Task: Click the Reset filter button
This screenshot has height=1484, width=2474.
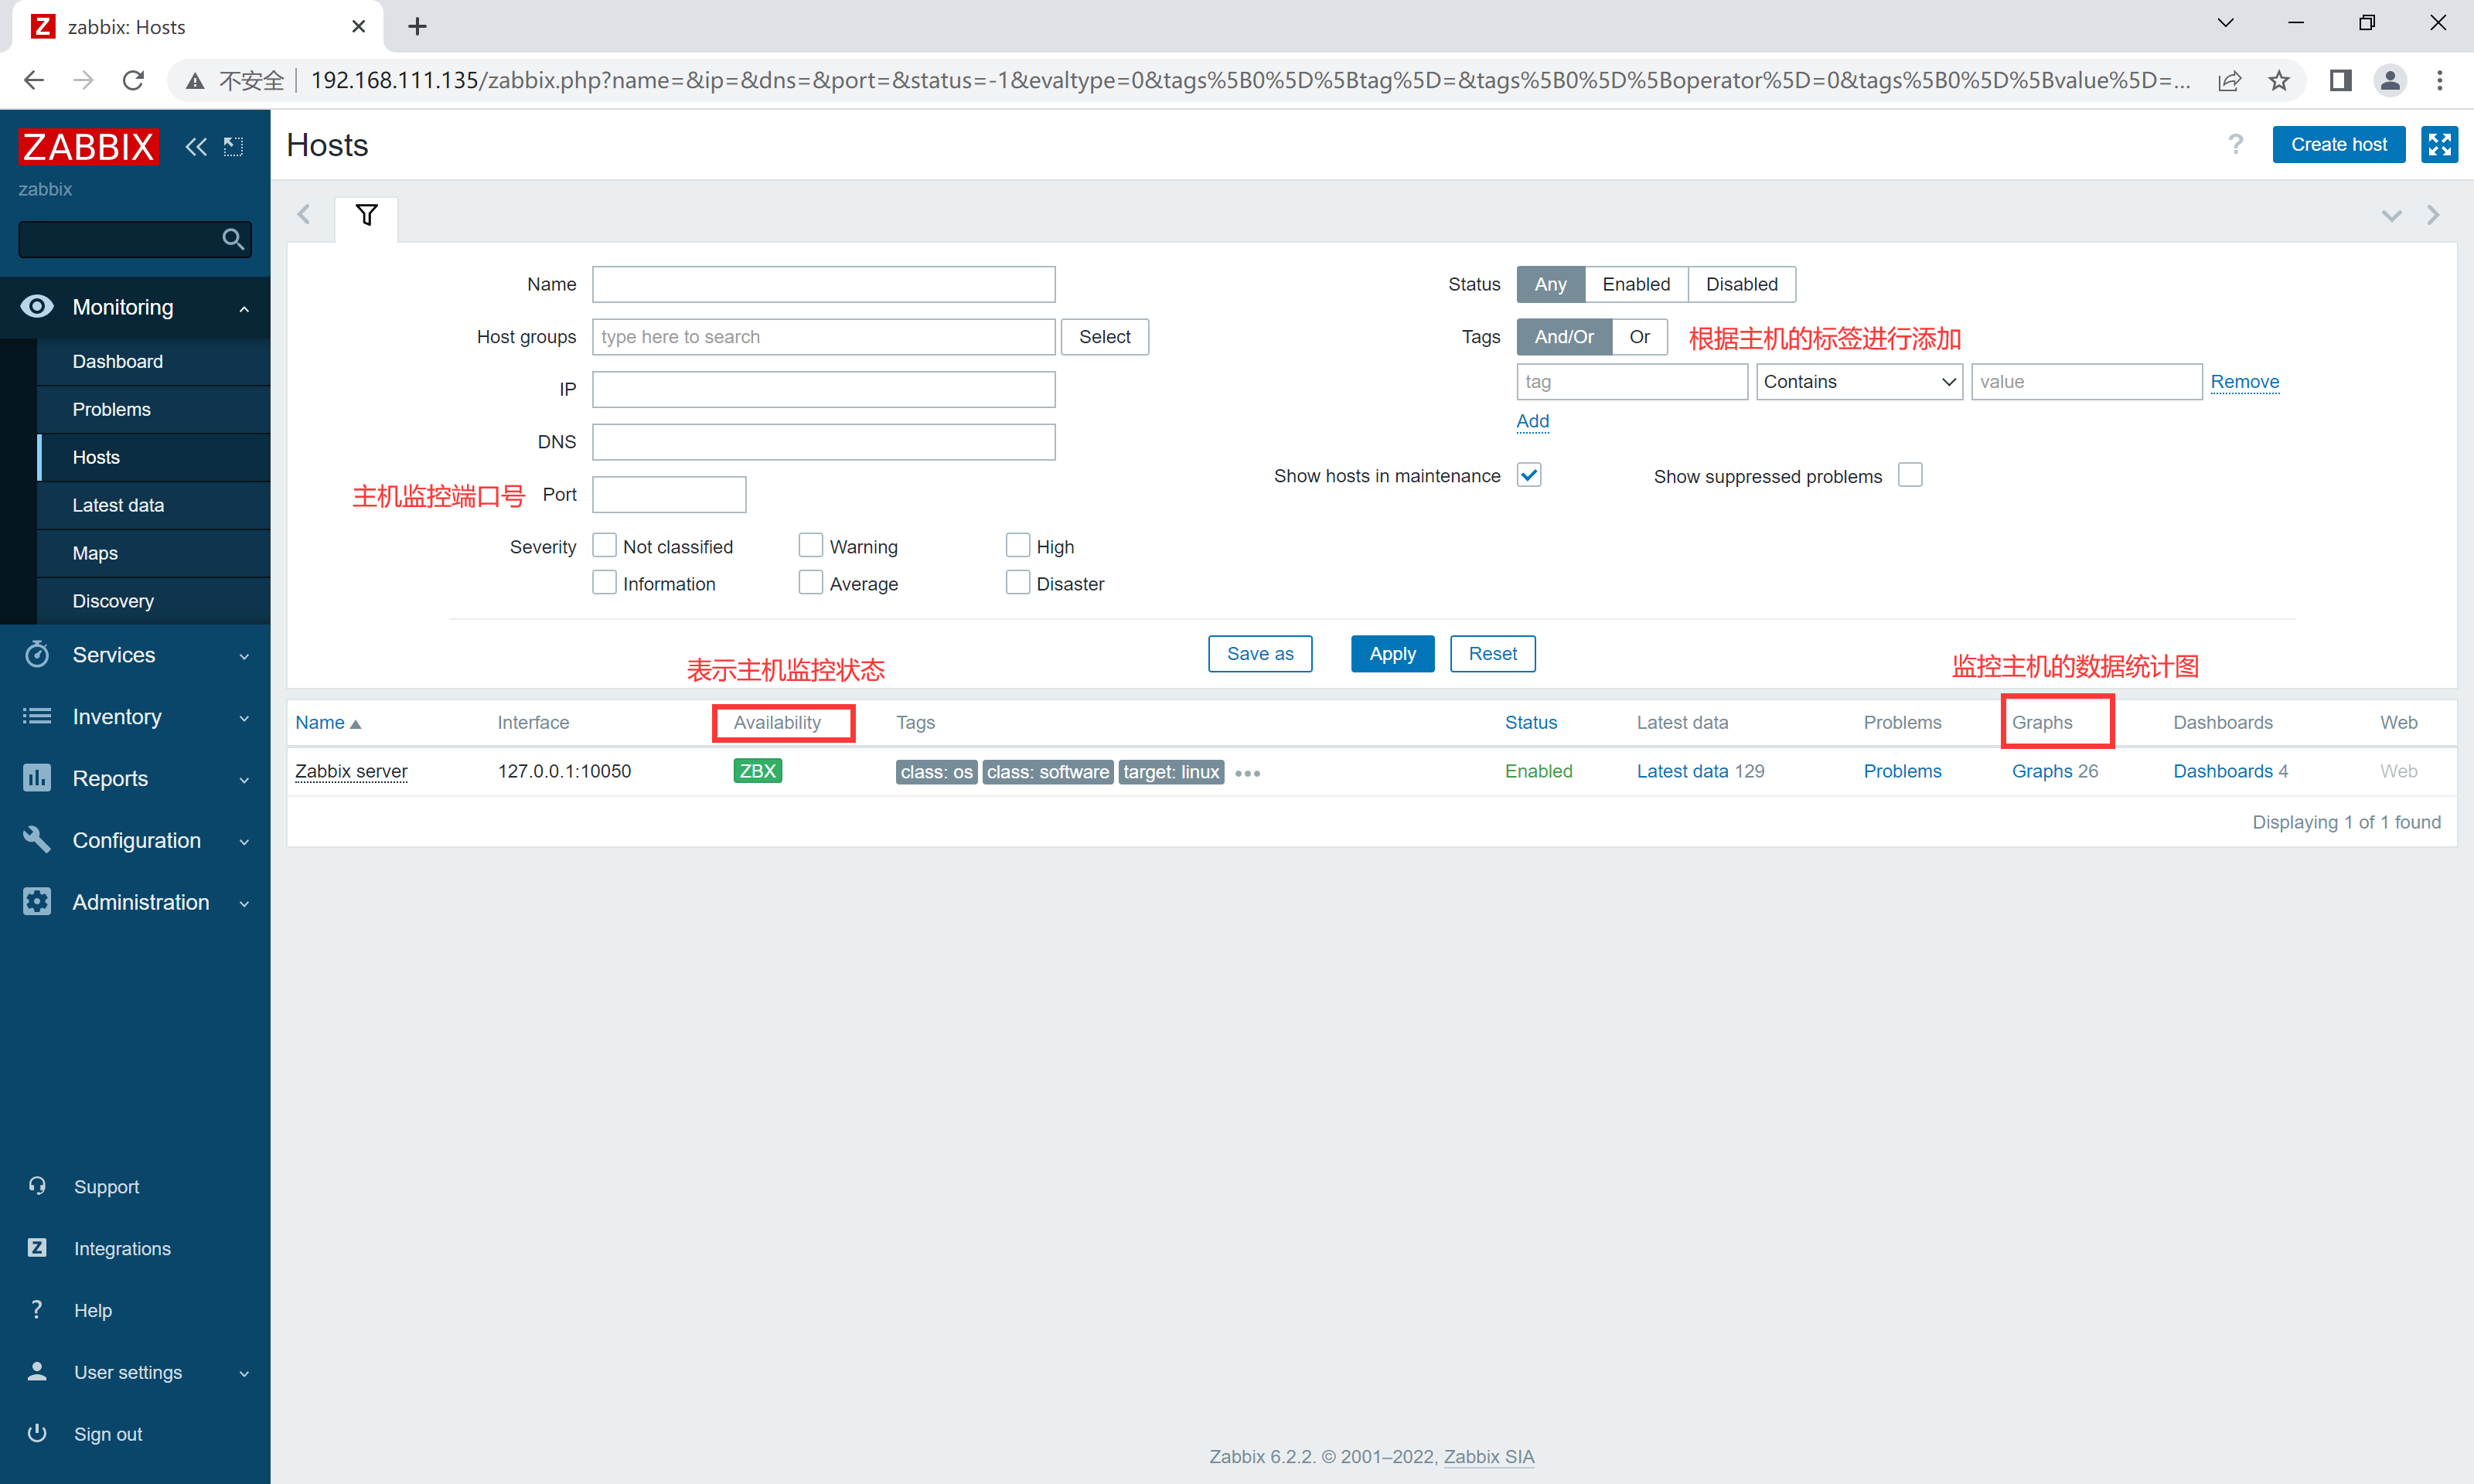Action: [1492, 654]
